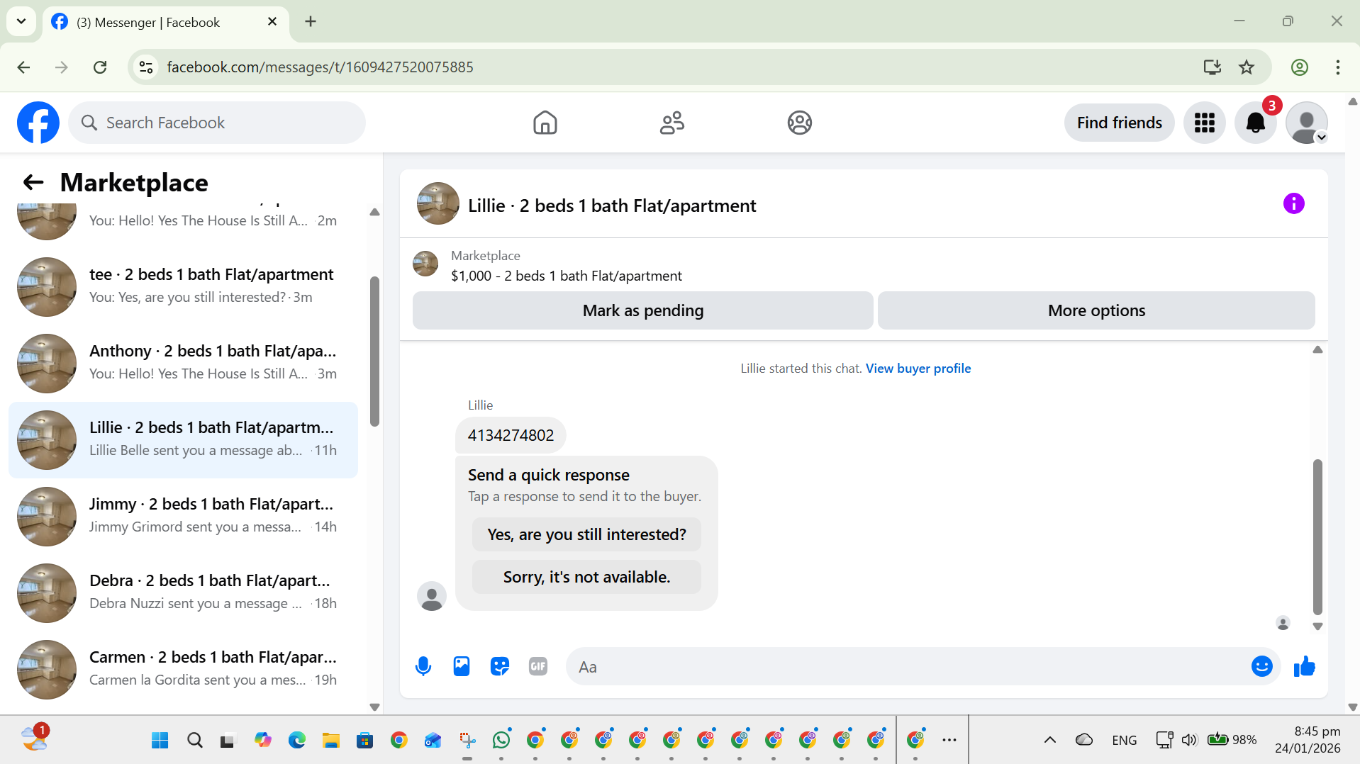Record a voice clip with microphone icon
This screenshot has width=1360, height=764.
coord(423,666)
